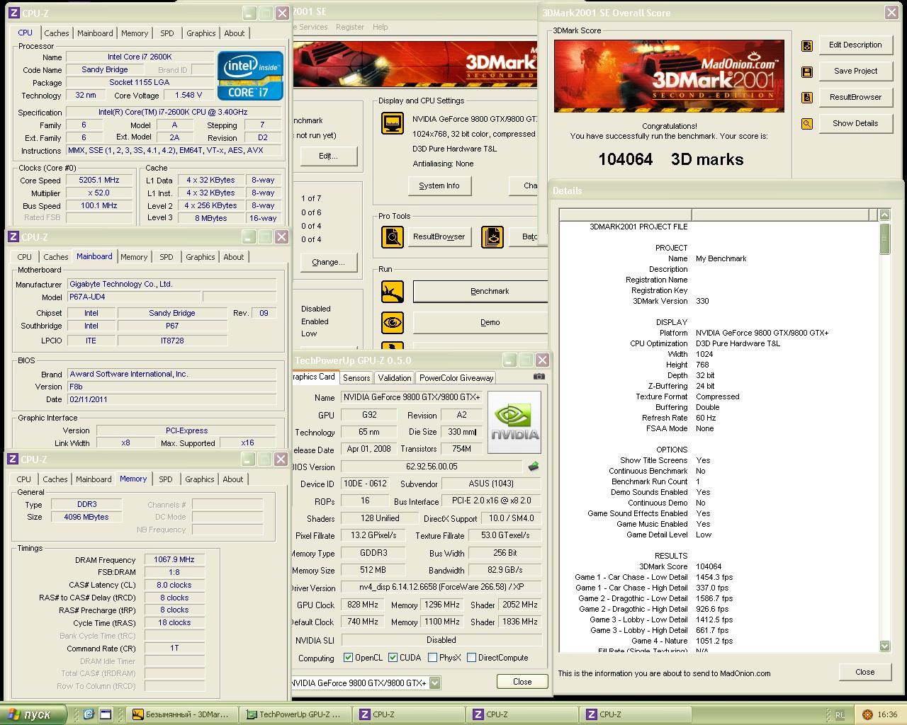Click the Edit... button in 3DMark
The height and width of the screenshot is (725, 907).
click(328, 156)
